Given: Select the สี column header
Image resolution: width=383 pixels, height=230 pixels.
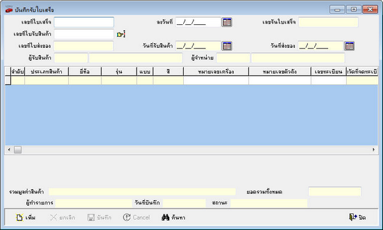Looking at the screenshot, I should [x=169, y=71].
